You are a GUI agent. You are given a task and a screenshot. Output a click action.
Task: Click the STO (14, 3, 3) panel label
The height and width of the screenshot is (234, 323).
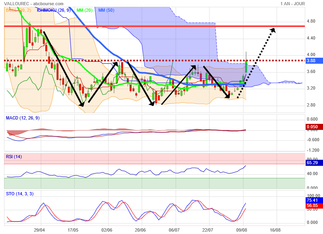[19, 194]
